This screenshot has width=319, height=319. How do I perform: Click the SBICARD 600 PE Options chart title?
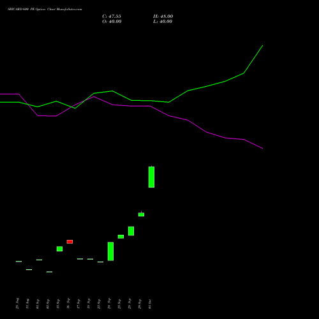[x=45, y=10]
